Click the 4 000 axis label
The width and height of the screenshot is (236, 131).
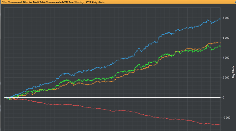point(226,58)
